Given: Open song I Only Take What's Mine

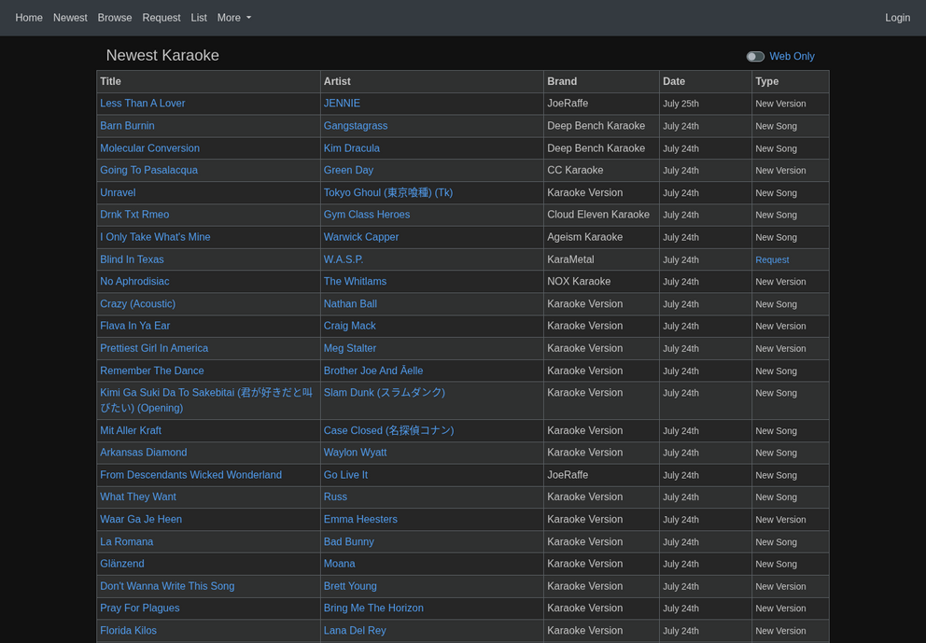Looking at the screenshot, I should point(155,237).
